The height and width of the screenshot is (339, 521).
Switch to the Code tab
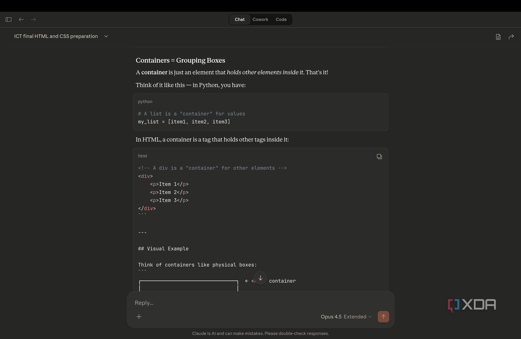click(281, 19)
